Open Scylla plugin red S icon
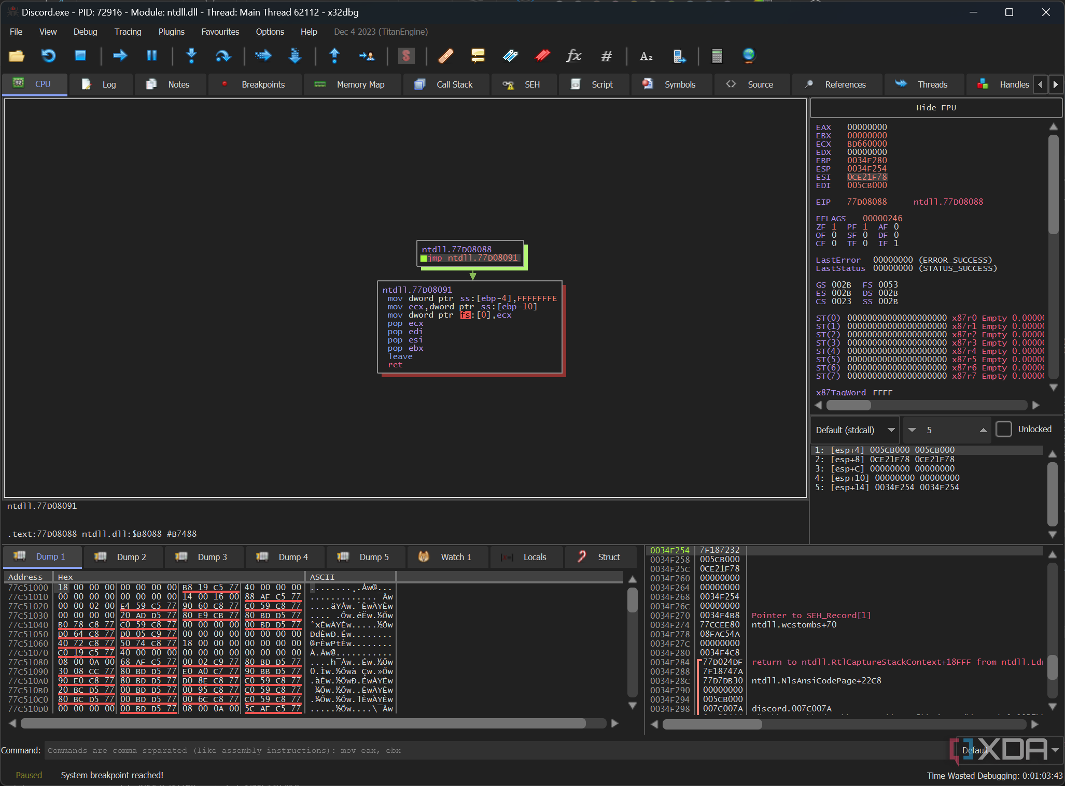The width and height of the screenshot is (1065, 786). (406, 56)
